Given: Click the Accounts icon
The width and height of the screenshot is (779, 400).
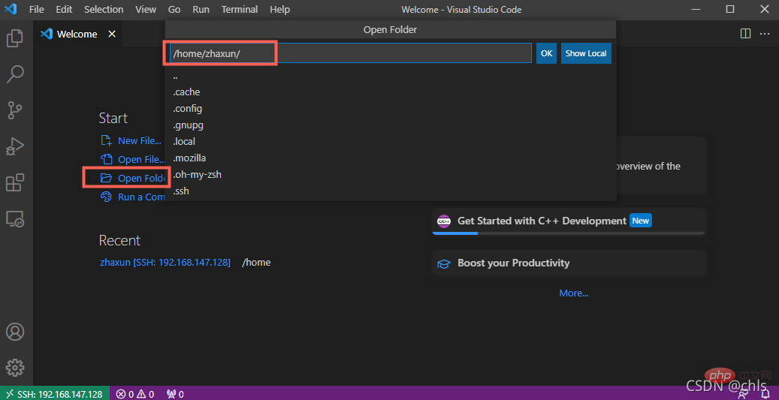Looking at the screenshot, I should (15, 332).
